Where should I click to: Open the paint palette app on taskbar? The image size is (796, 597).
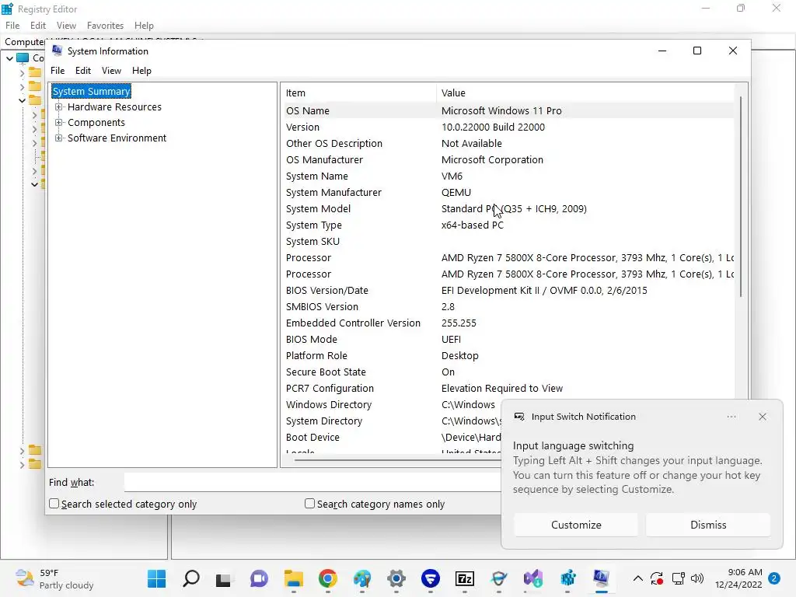362,578
